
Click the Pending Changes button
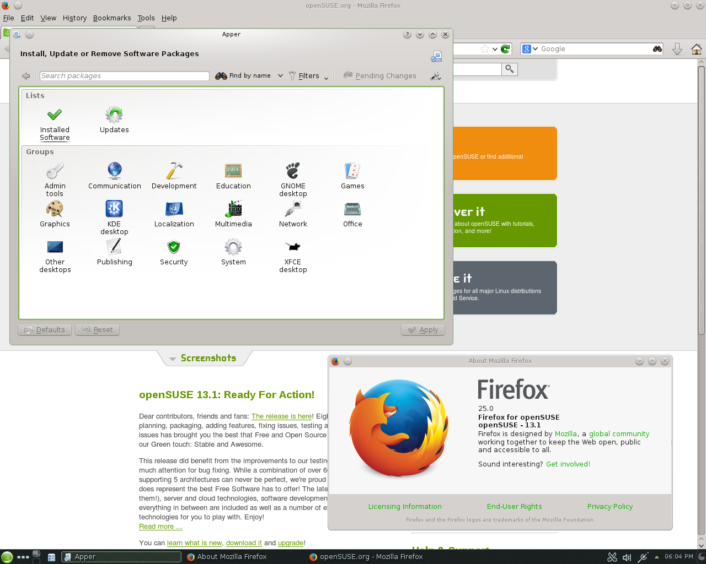tap(380, 76)
